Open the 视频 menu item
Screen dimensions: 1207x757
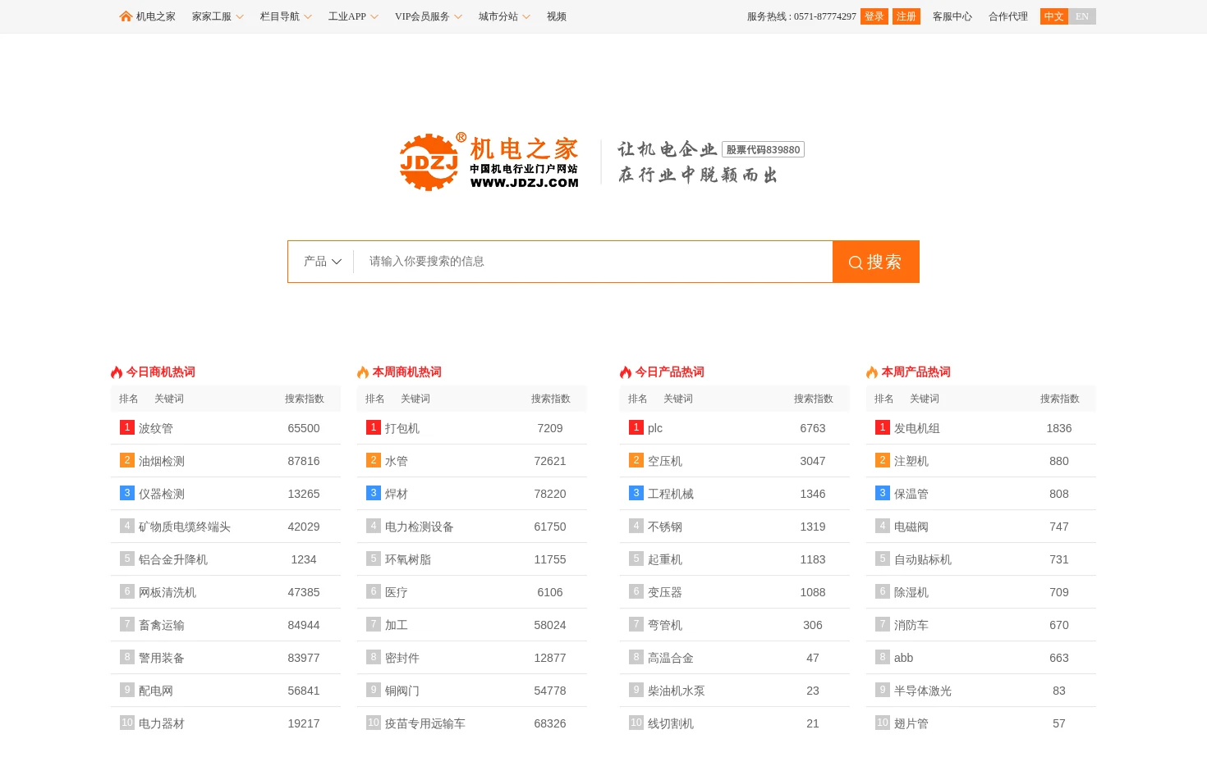[x=557, y=16]
